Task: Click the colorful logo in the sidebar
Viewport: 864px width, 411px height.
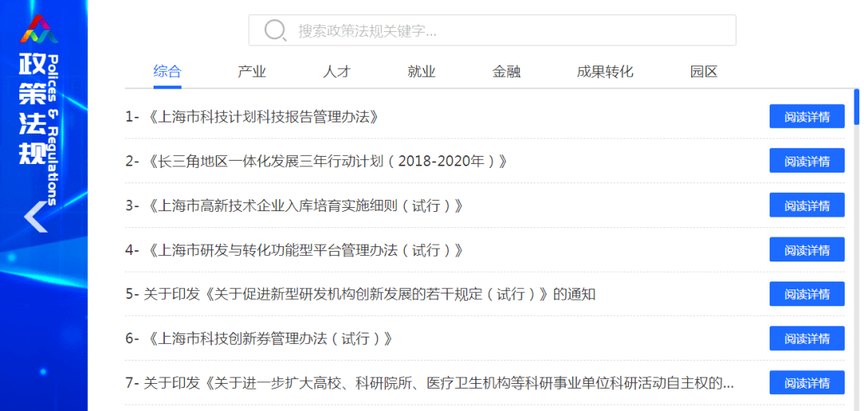Action: [39, 30]
